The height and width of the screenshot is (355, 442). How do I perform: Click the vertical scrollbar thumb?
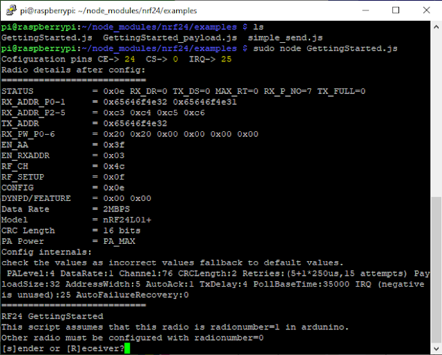pyautogui.click(x=436, y=269)
